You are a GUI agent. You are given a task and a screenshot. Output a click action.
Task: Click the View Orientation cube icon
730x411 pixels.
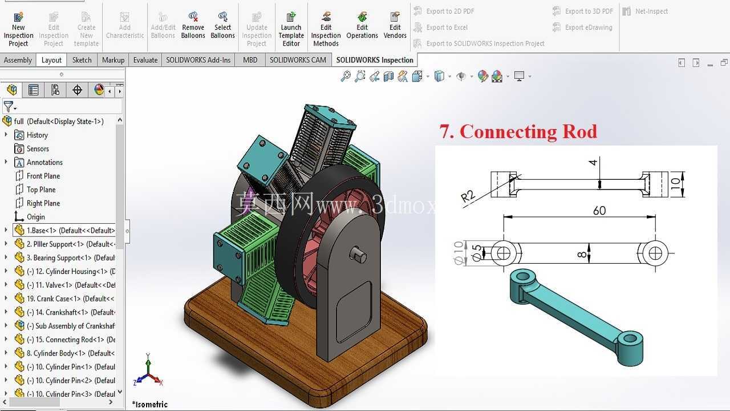[x=417, y=76]
